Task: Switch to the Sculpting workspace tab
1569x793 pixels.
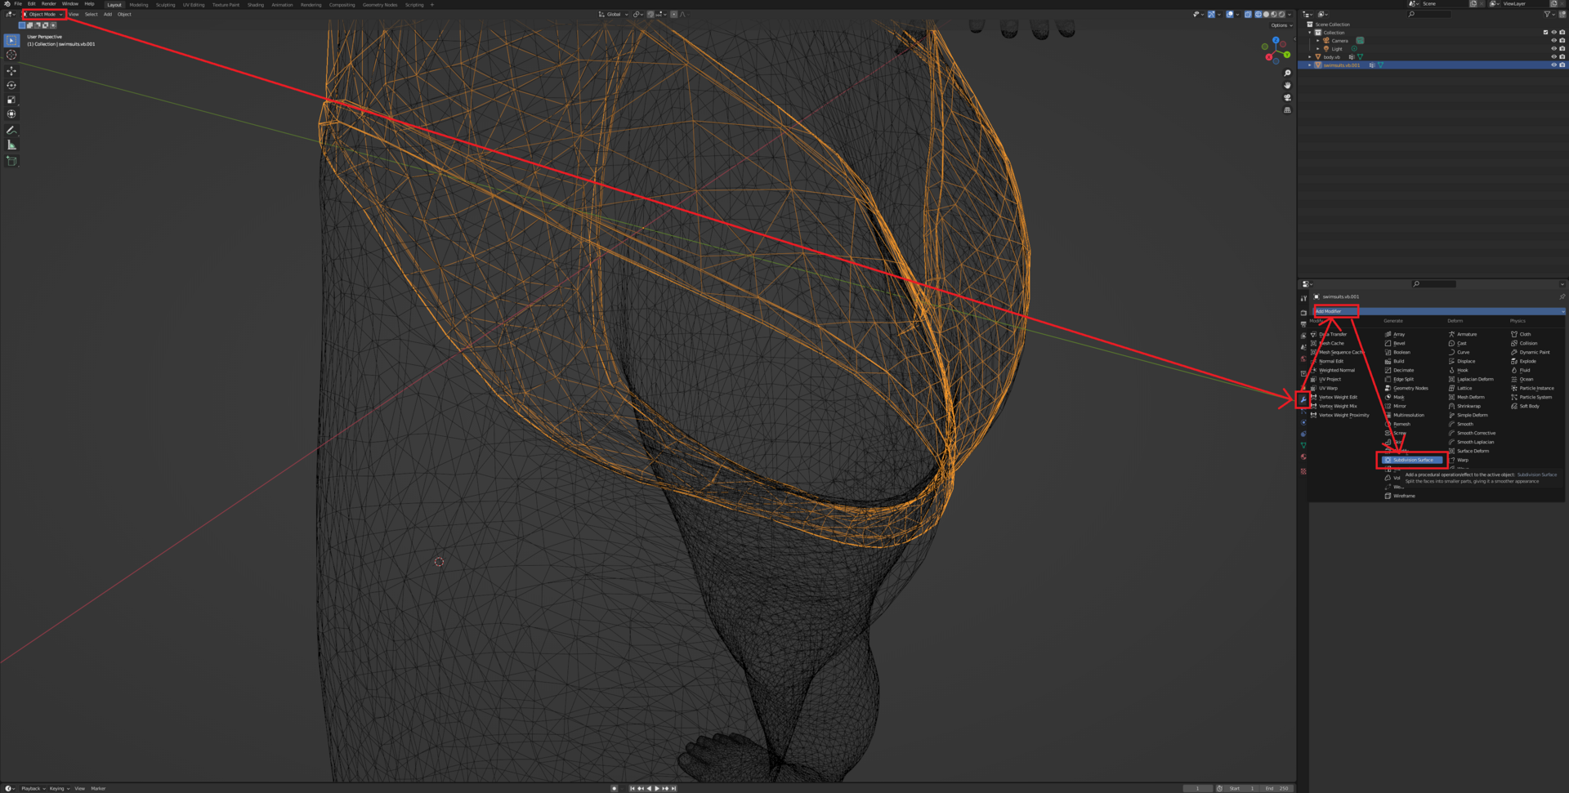Action: [166, 5]
